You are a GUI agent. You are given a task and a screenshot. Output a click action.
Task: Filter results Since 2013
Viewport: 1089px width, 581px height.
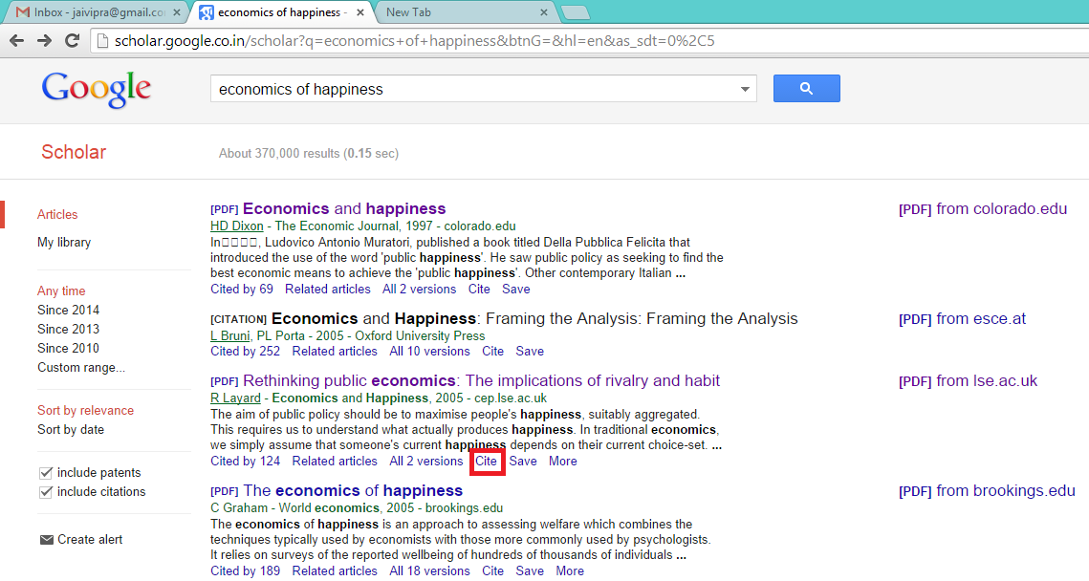coord(68,329)
